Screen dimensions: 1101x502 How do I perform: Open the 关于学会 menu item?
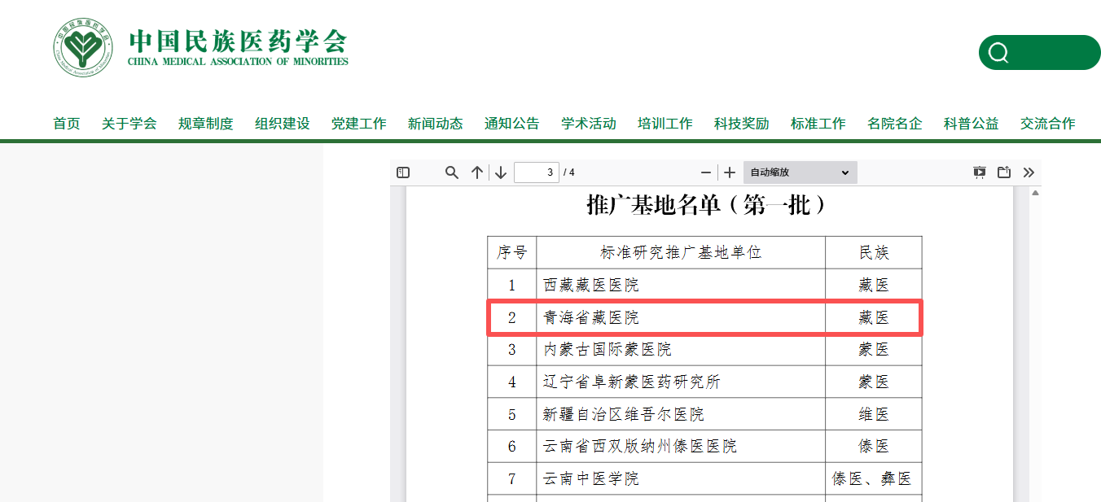point(129,124)
